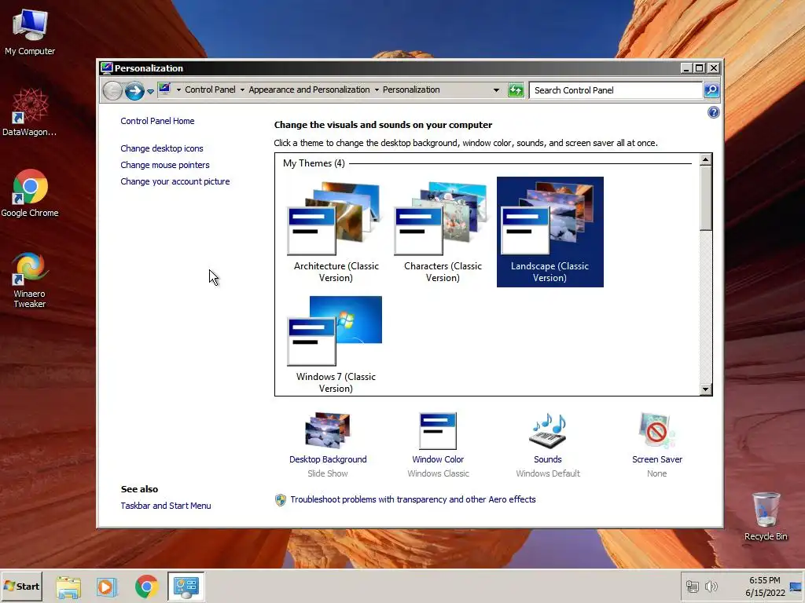The width and height of the screenshot is (805, 603).
Task: Click inside Search Control Panel field
Action: coord(616,90)
